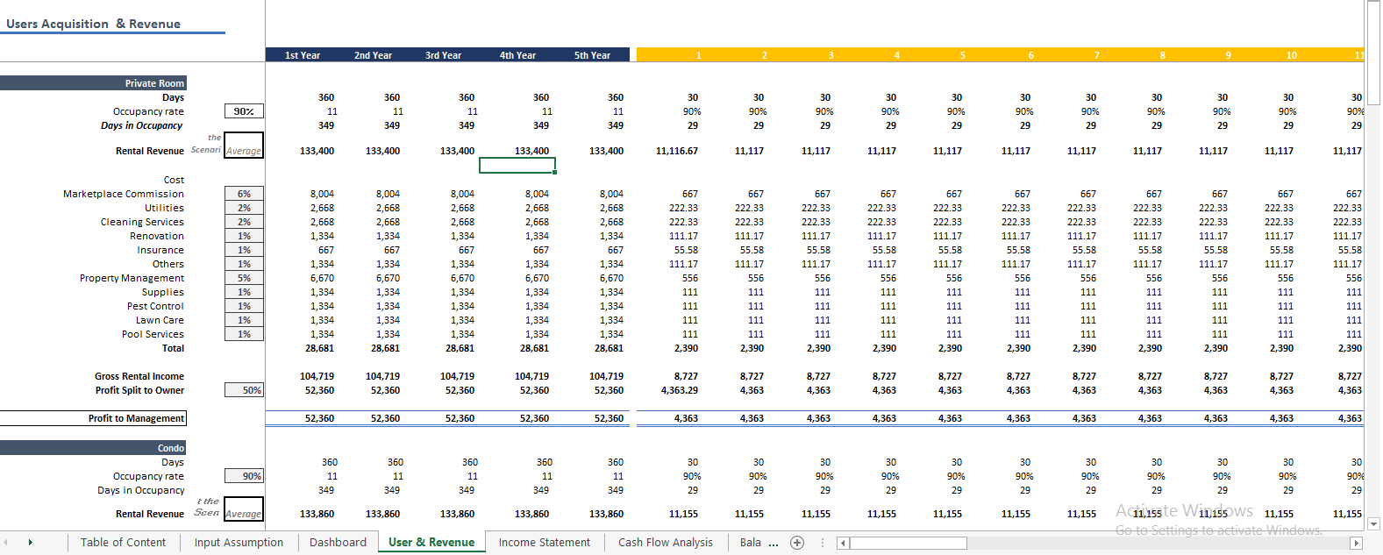
Task: Add a new sheet with the plus icon
Action: 797,543
